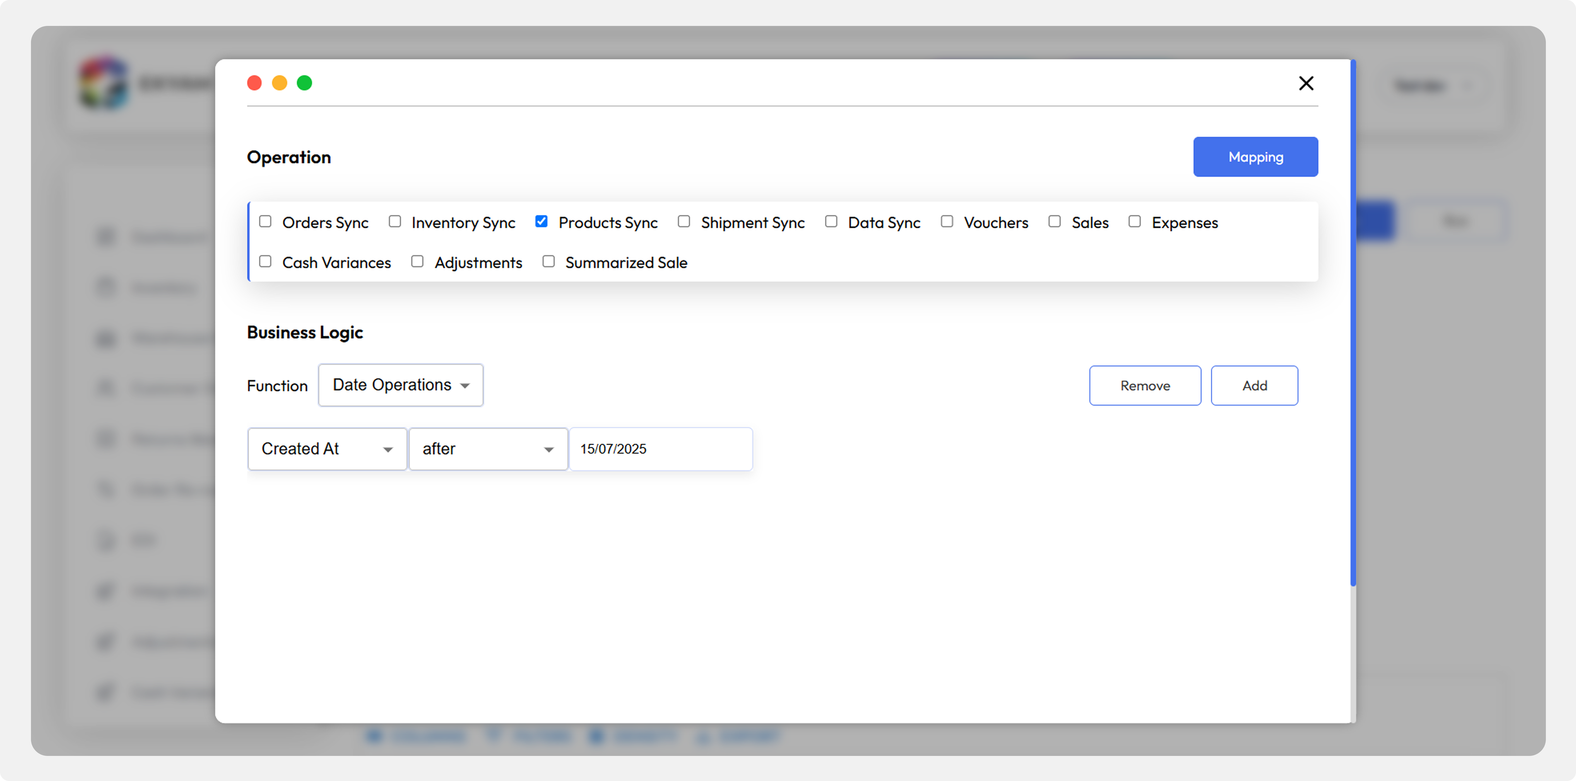This screenshot has width=1576, height=781.
Task: Click the blue Mapping button
Action: tap(1255, 157)
